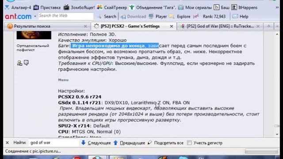Open the Help toolbar item
This screenshot has width=283, height=159.
[240, 17]
